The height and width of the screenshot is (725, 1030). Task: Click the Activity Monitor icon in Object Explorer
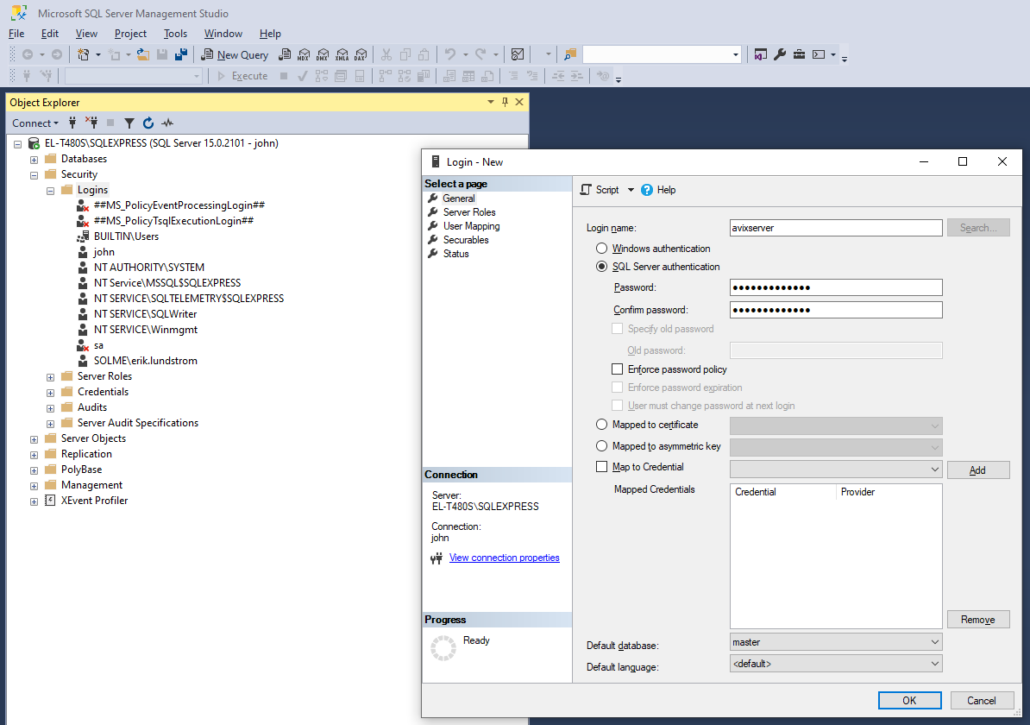point(167,123)
